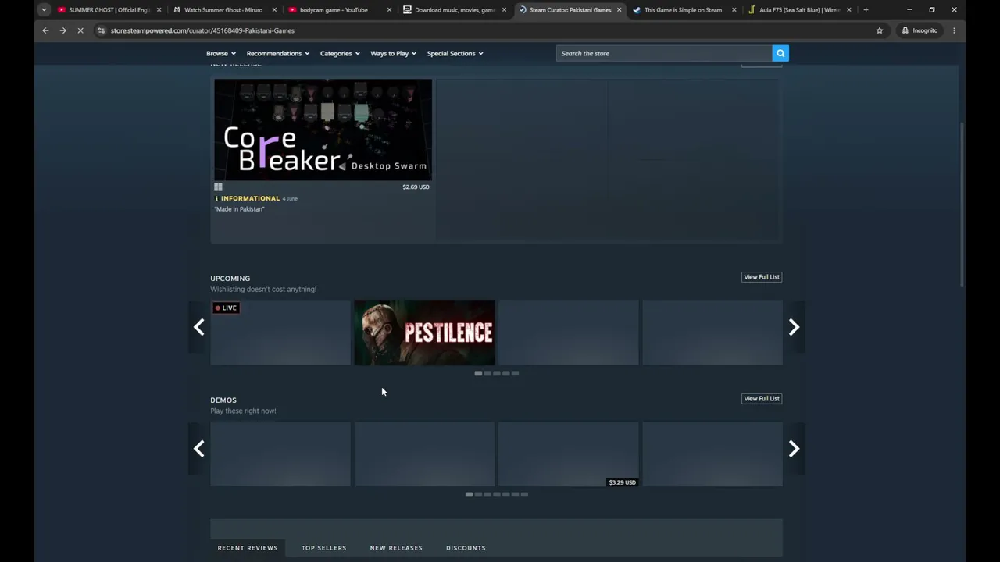Close the This Game is Simple tab
The height and width of the screenshot is (562, 1000).
(734, 10)
